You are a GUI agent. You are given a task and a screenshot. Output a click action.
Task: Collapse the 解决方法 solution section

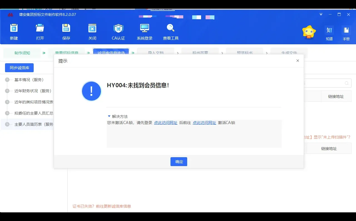pyautogui.click(x=109, y=116)
